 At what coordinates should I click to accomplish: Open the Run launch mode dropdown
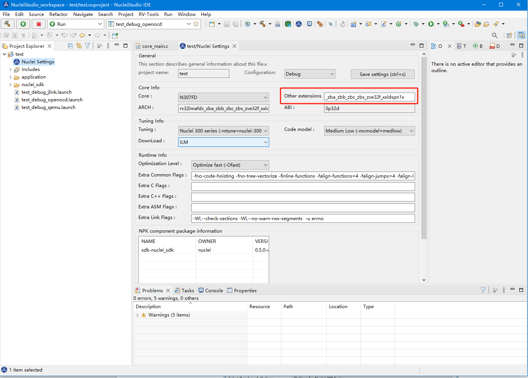tap(100, 24)
